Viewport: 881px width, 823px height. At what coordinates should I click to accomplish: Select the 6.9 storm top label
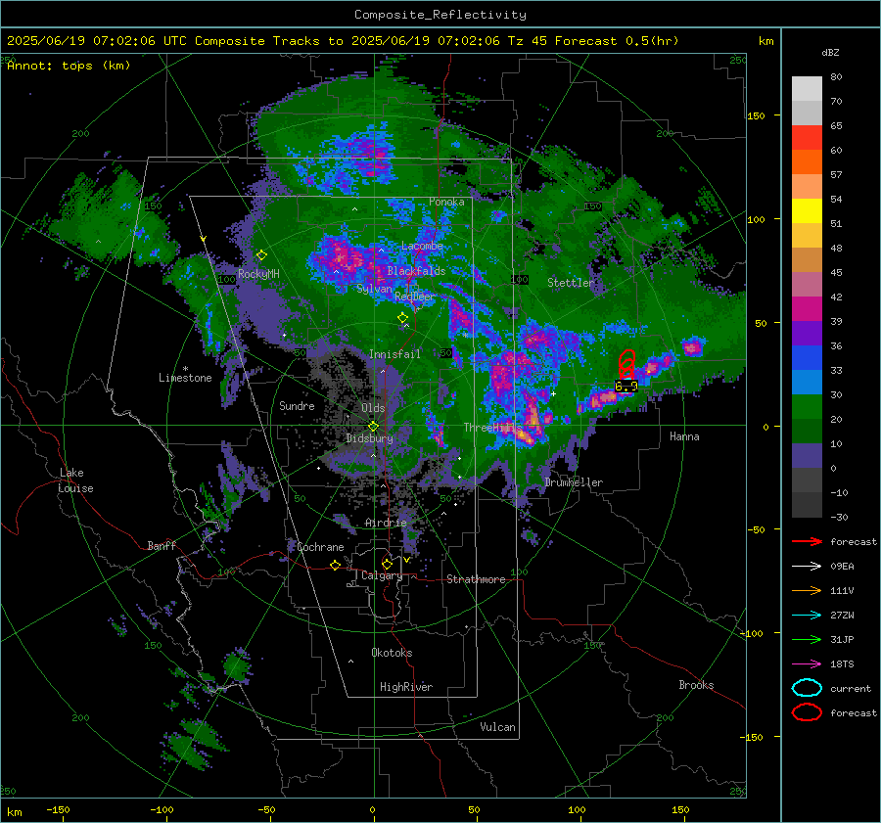pyautogui.click(x=626, y=386)
